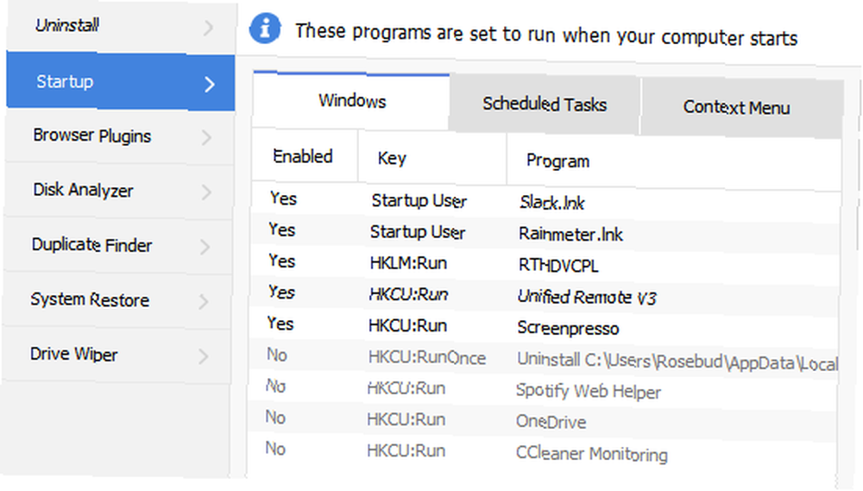Select the Windows tab

pyautogui.click(x=352, y=101)
